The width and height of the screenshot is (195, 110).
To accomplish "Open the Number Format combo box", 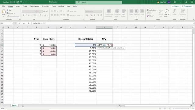I will pyautogui.click(x=94, y=11).
